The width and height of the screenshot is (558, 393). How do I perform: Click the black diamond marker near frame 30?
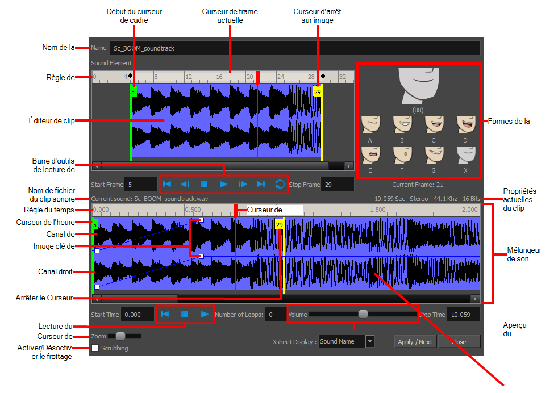tap(323, 76)
